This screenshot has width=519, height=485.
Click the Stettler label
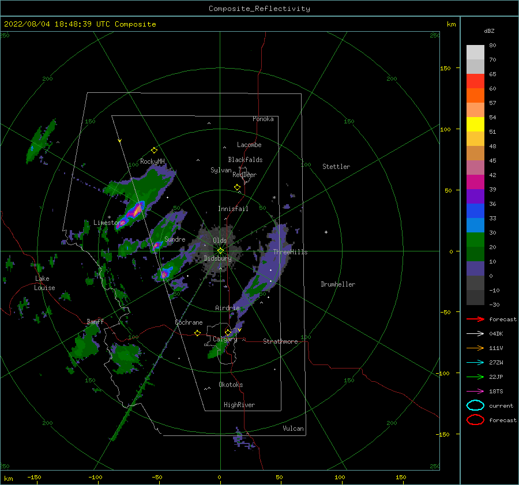pos(336,167)
